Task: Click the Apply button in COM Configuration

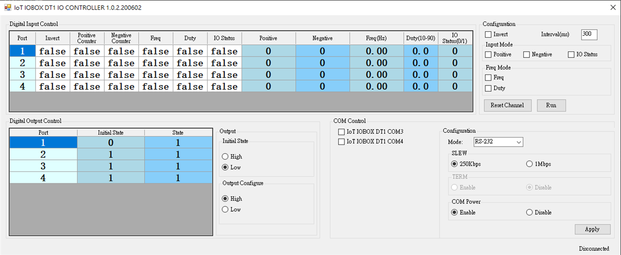Action: coord(592,229)
